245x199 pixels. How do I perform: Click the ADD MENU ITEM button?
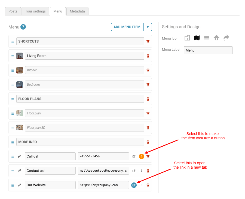coord(127,27)
